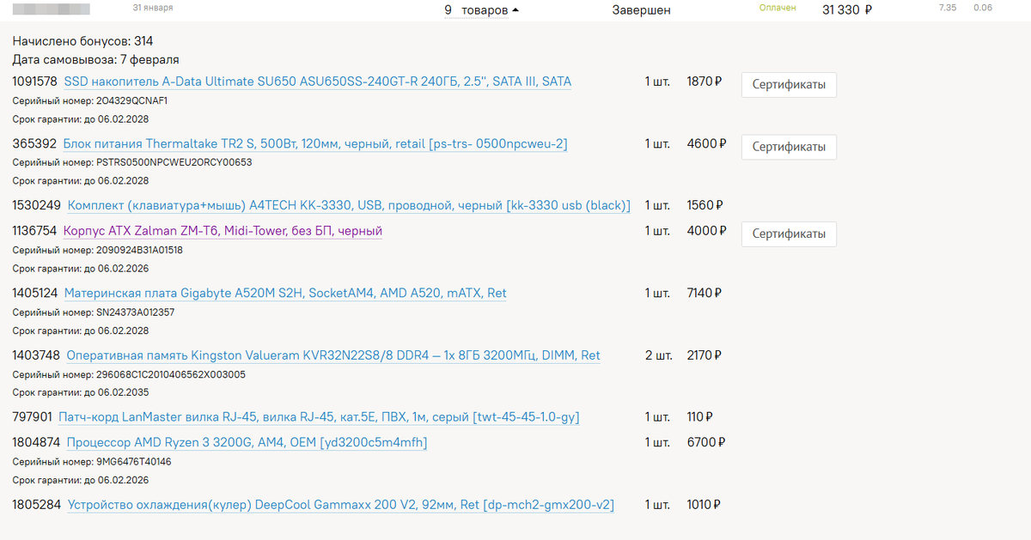The image size is (1031, 540).
Task: Collapse the 9 товаров order list
Action: tap(481, 10)
